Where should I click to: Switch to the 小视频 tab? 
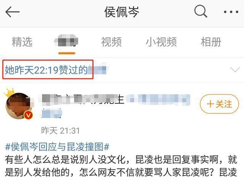pos(161,42)
